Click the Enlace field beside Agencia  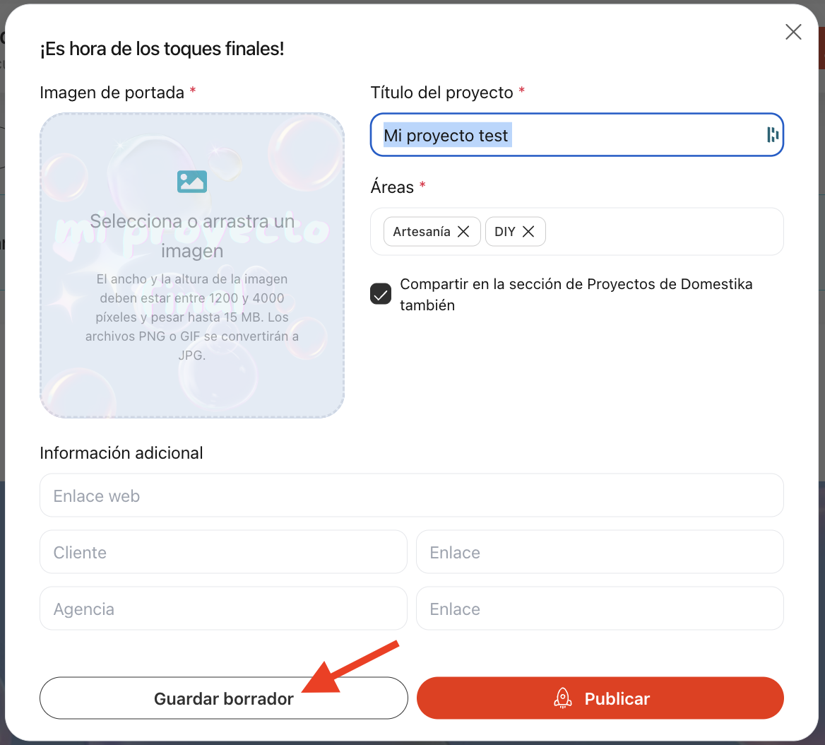[x=600, y=608]
